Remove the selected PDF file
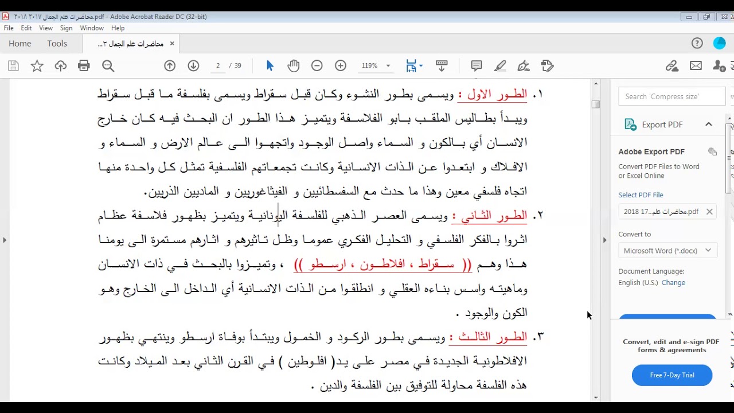This screenshot has width=734, height=413. click(x=709, y=212)
